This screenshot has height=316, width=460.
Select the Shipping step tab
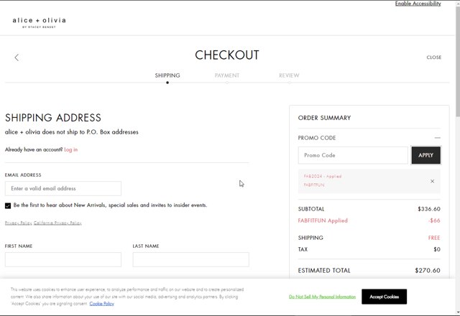(x=167, y=75)
